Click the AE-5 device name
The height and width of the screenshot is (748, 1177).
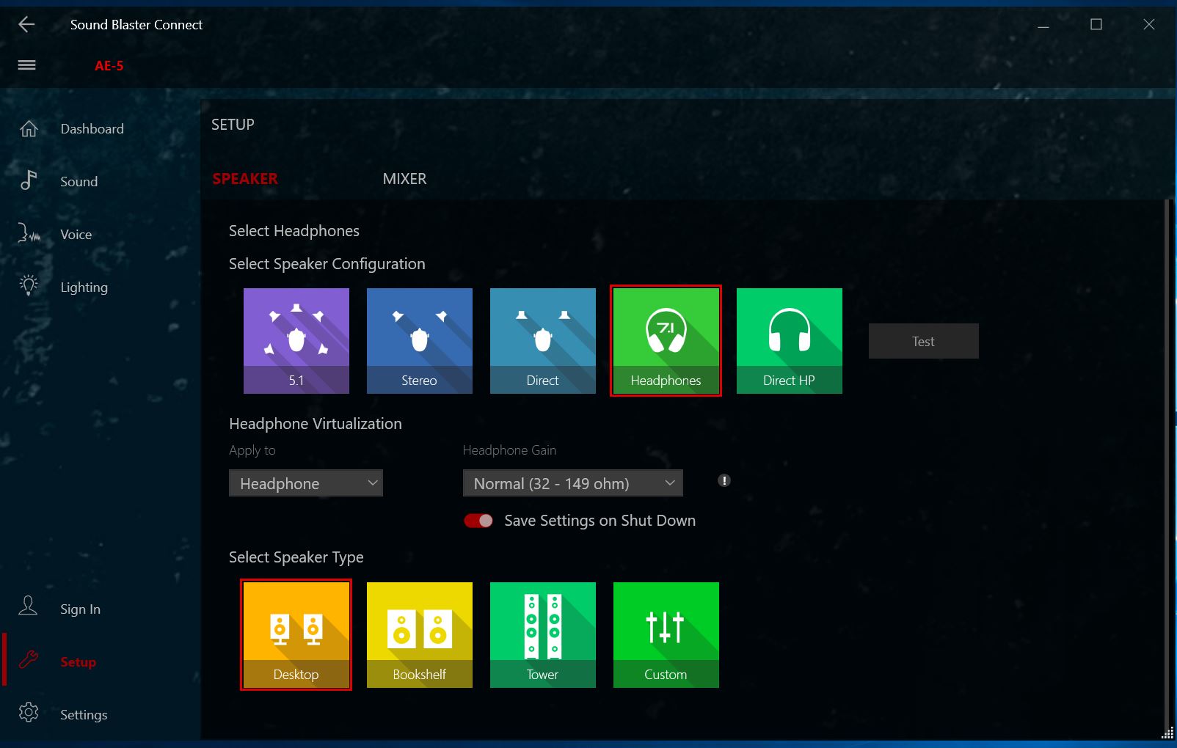click(109, 66)
